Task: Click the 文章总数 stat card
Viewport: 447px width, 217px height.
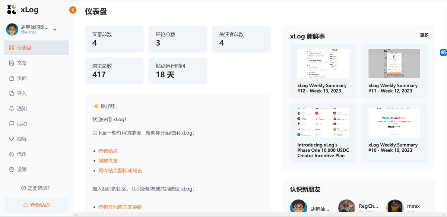Action: (x=114, y=39)
